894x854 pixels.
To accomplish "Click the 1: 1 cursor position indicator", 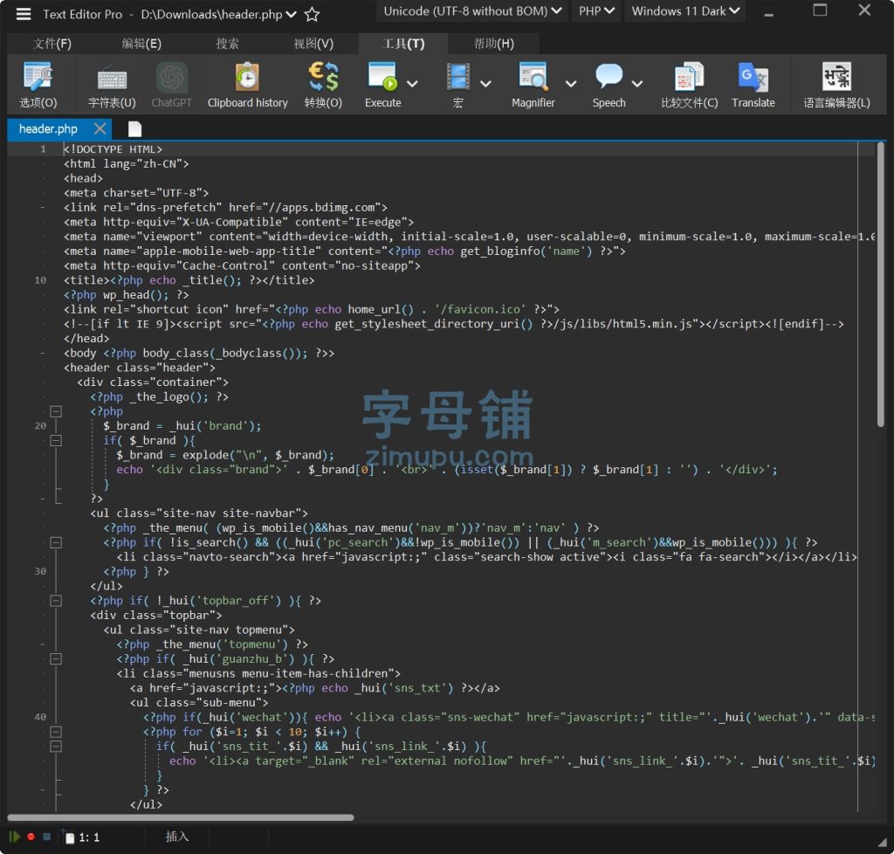I will tap(89, 837).
